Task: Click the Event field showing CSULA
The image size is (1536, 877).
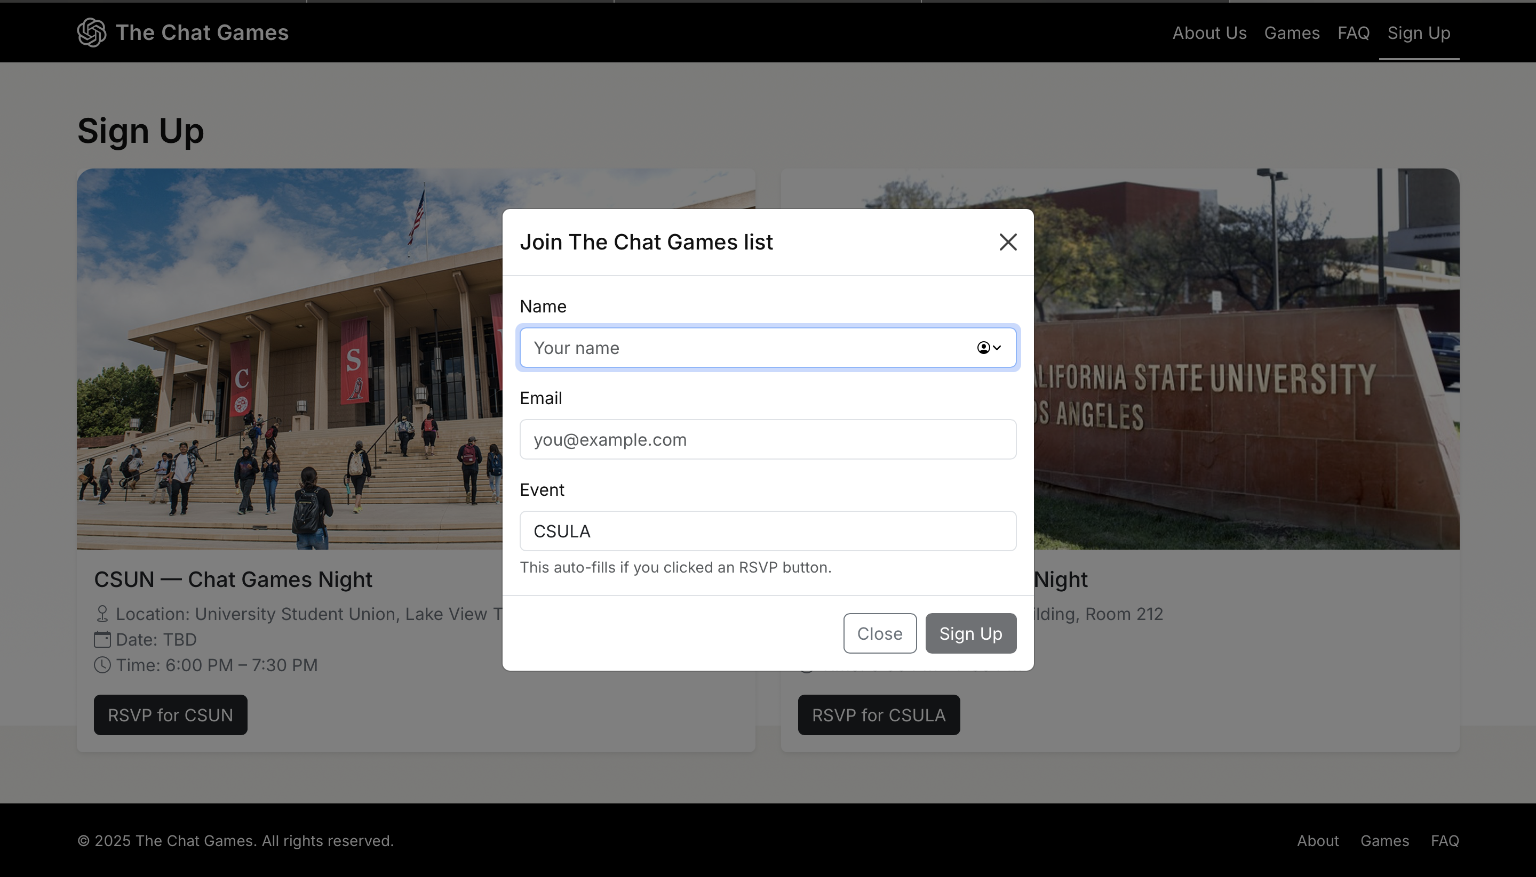Action: click(x=767, y=530)
